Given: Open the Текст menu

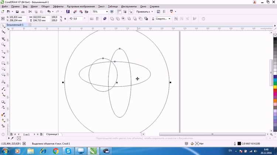Looking at the screenshot, I should (x=101, y=6).
